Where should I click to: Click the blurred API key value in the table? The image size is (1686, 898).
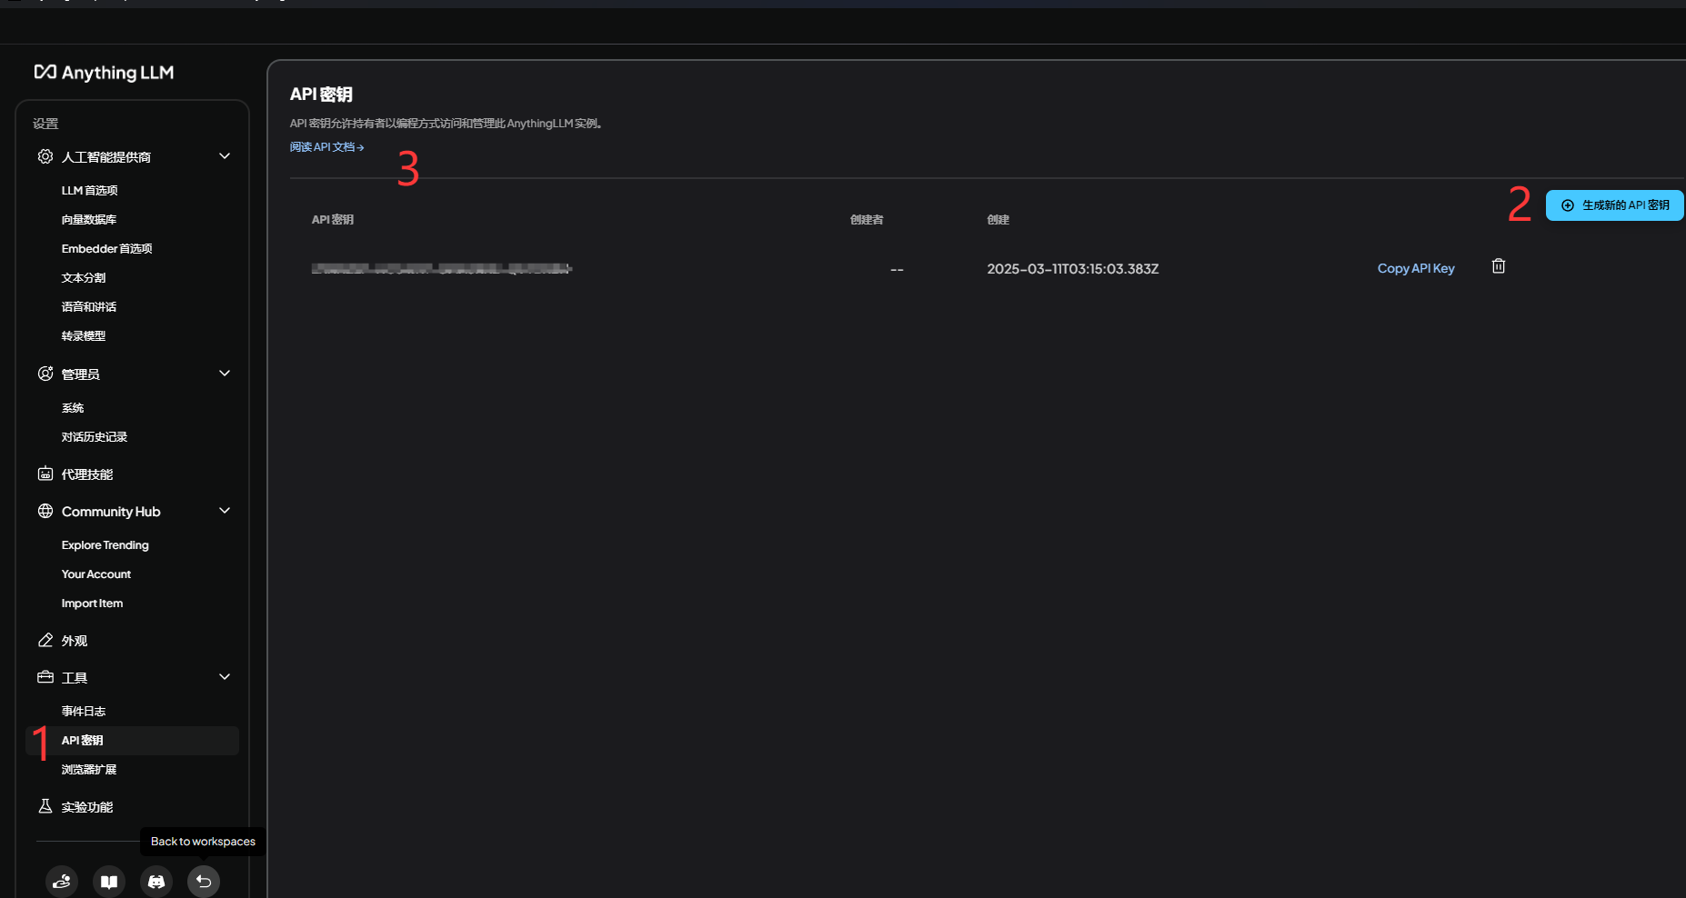pos(442,268)
